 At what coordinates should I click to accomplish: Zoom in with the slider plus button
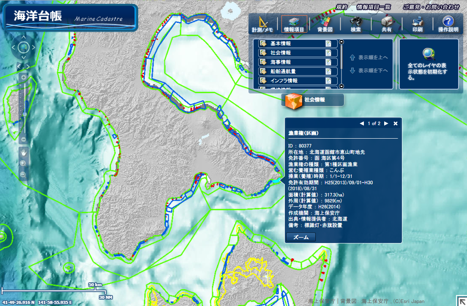24,77
